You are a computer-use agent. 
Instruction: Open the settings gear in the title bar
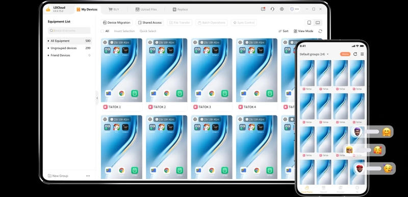[x=282, y=9]
